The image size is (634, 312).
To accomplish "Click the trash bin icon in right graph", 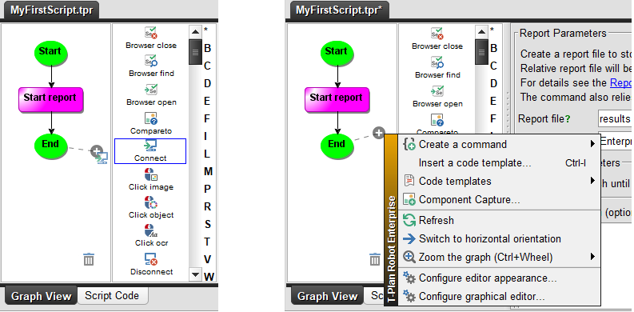I will [375, 259].
